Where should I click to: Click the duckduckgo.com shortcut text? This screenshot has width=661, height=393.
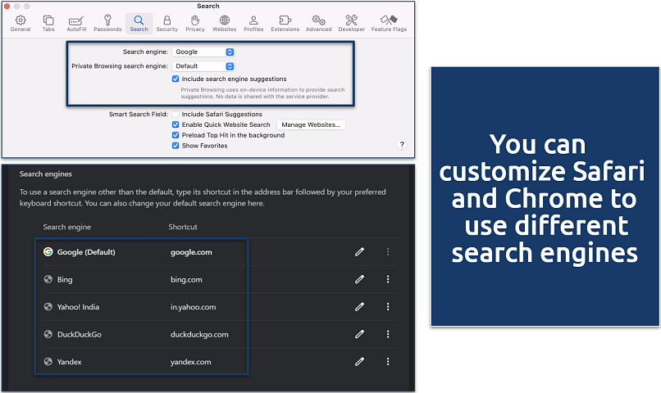tap(199, 334)
